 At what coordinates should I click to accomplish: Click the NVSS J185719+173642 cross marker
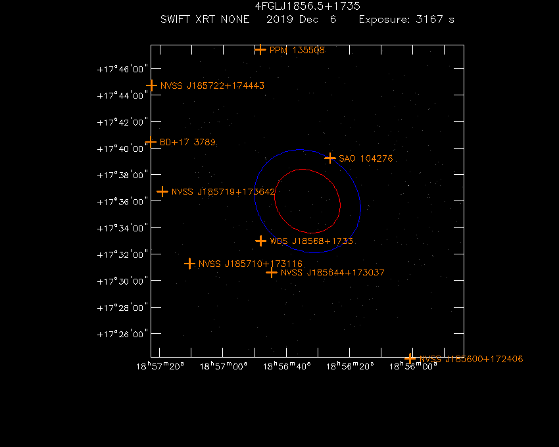click(162, 192)
